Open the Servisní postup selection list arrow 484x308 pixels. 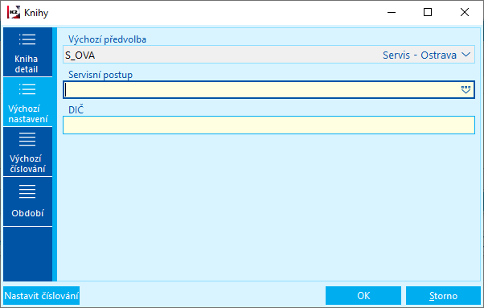466,90
